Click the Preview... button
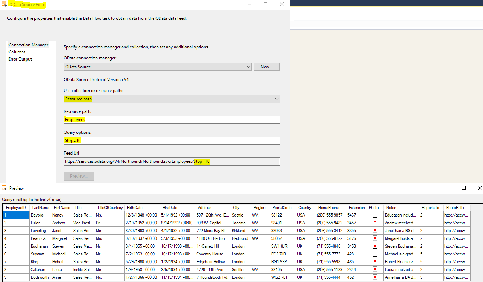This screenshot has height=282, width=483. [79, 176]
